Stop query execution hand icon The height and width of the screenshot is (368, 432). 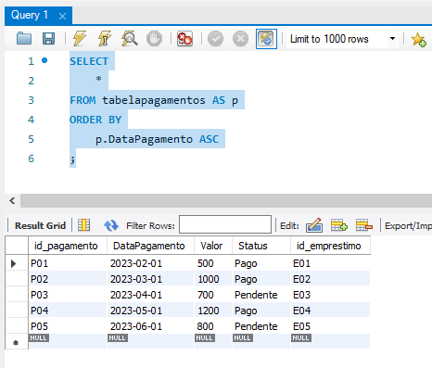click(154, 39)
